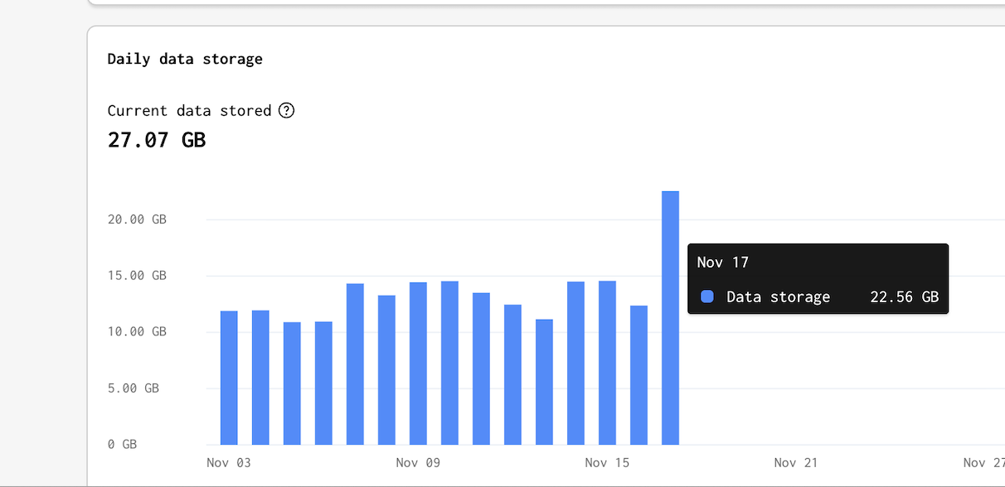Click the Nov 21 x-axis label
The width and height of the screenshot is (1005, 487).
(795, 462)
